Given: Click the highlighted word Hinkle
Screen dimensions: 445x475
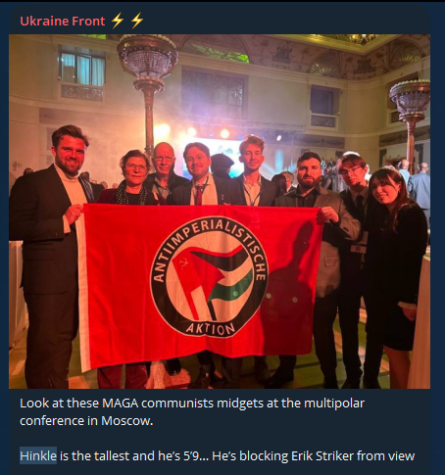Looking at the screenshot, I should 38,455.
